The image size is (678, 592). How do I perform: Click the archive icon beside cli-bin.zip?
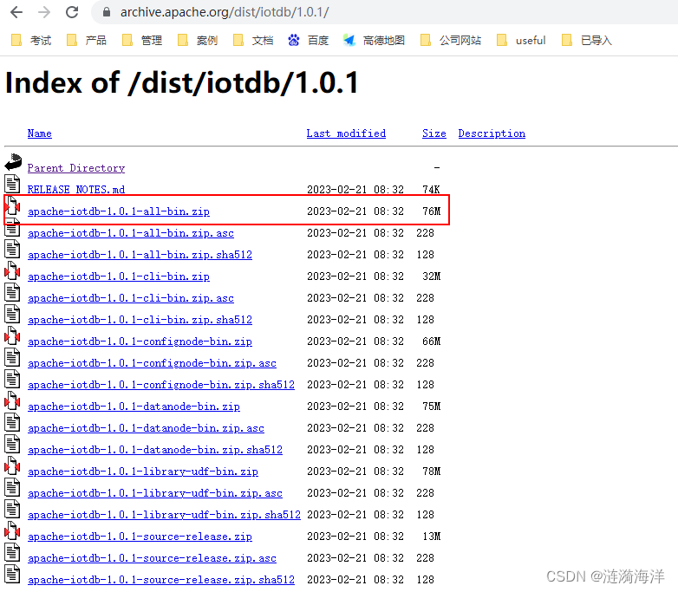[12, 270]
